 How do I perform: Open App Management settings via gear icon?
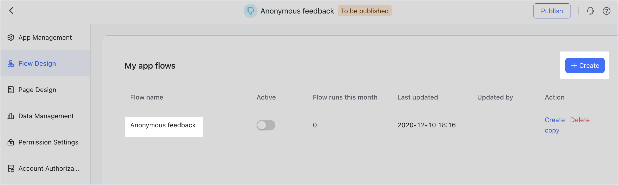[11, 37]
